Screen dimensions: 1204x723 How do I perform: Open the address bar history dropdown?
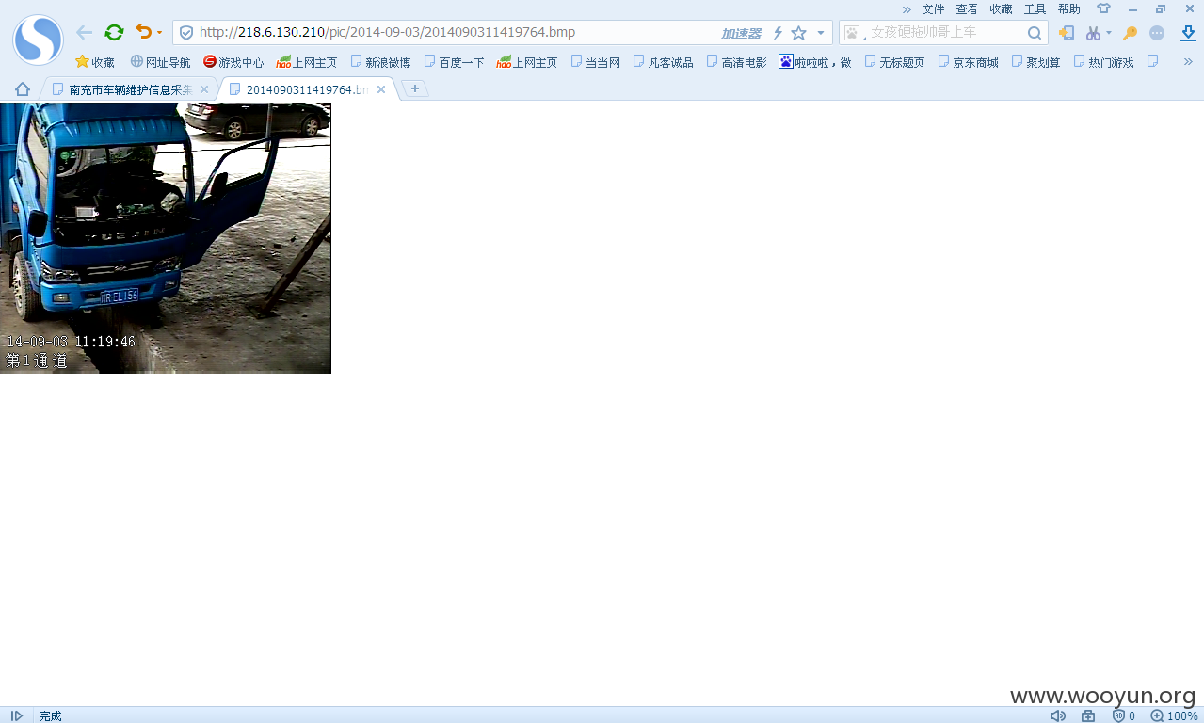pyautogui.click(x=821, y=33)
